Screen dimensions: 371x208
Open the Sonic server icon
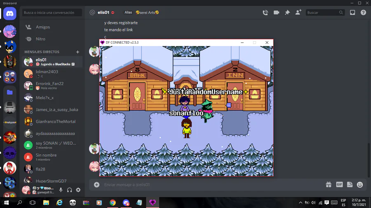click(x=10, y=47)
